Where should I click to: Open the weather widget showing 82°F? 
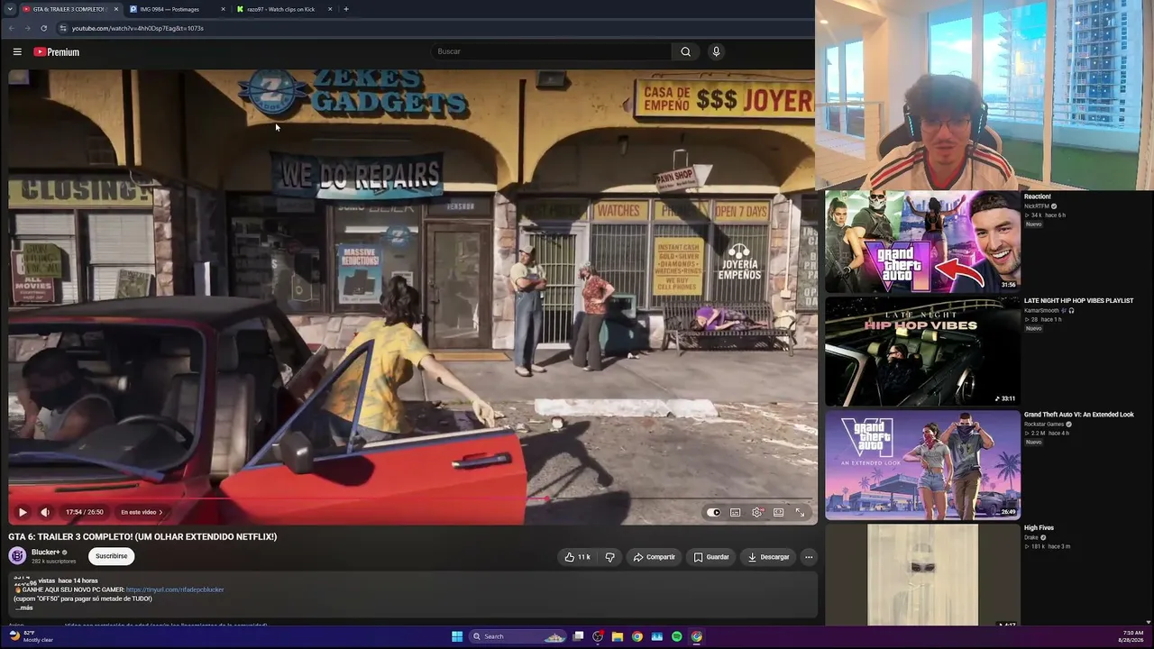coord(32,636)
